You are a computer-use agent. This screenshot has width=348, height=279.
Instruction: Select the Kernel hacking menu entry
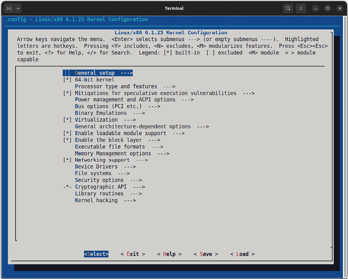[x=106, y=200]
